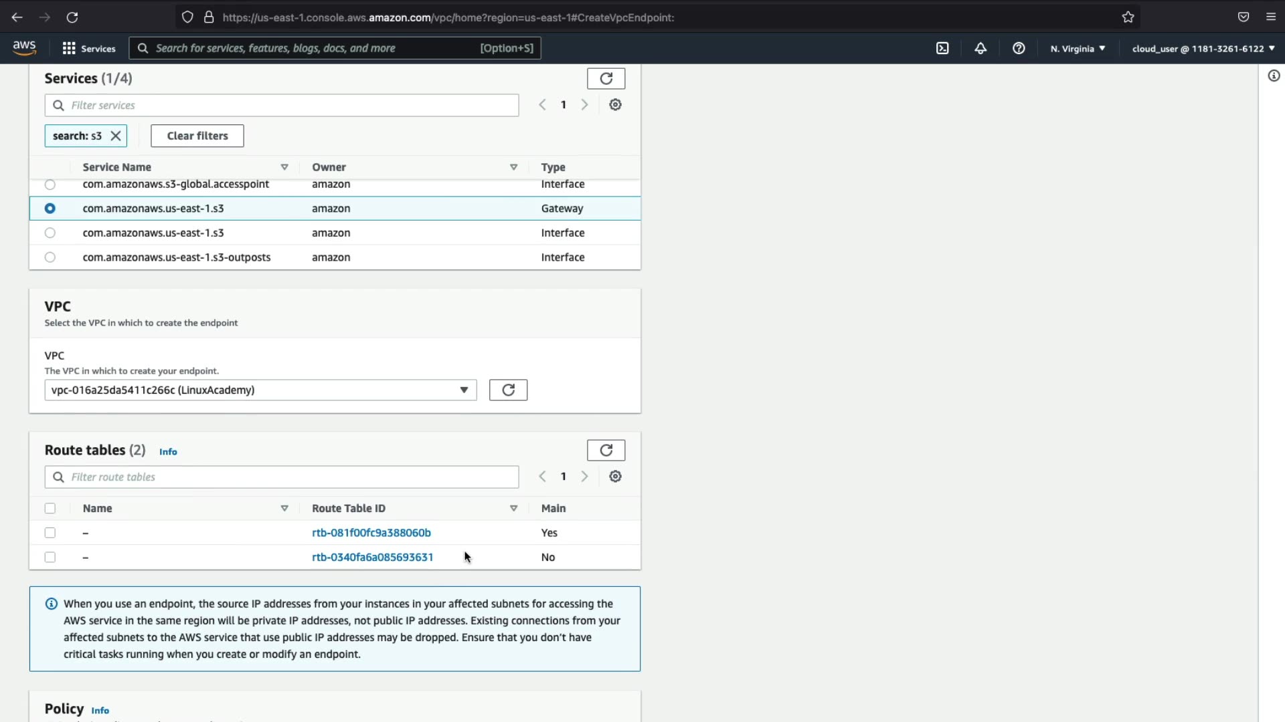Open the AWS Services menu
The height and width of the screenshot is (722, 1285).
tap(89, 48)
